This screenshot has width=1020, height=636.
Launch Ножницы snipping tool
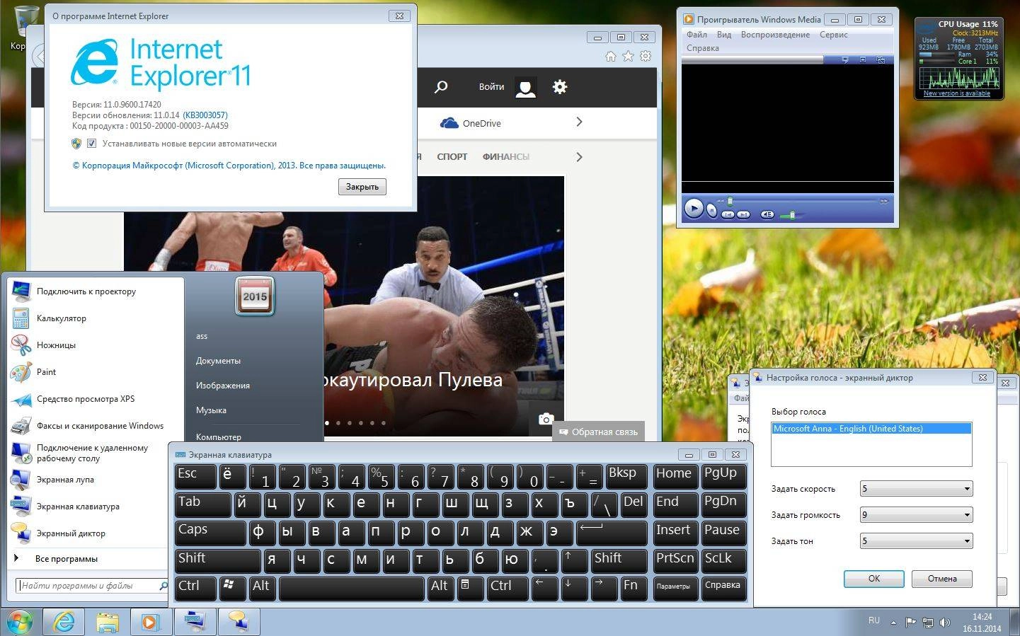pos(95,345)
